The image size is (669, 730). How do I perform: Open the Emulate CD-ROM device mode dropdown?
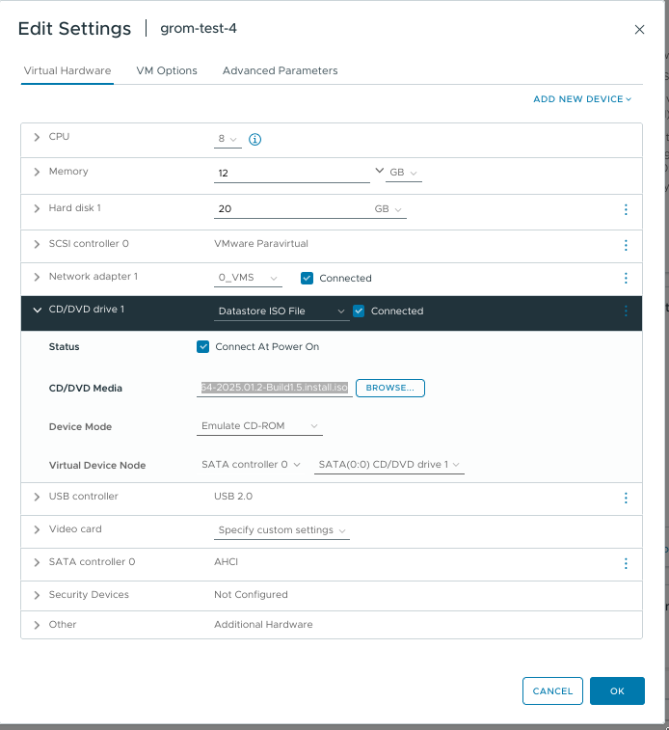point(259,426)
